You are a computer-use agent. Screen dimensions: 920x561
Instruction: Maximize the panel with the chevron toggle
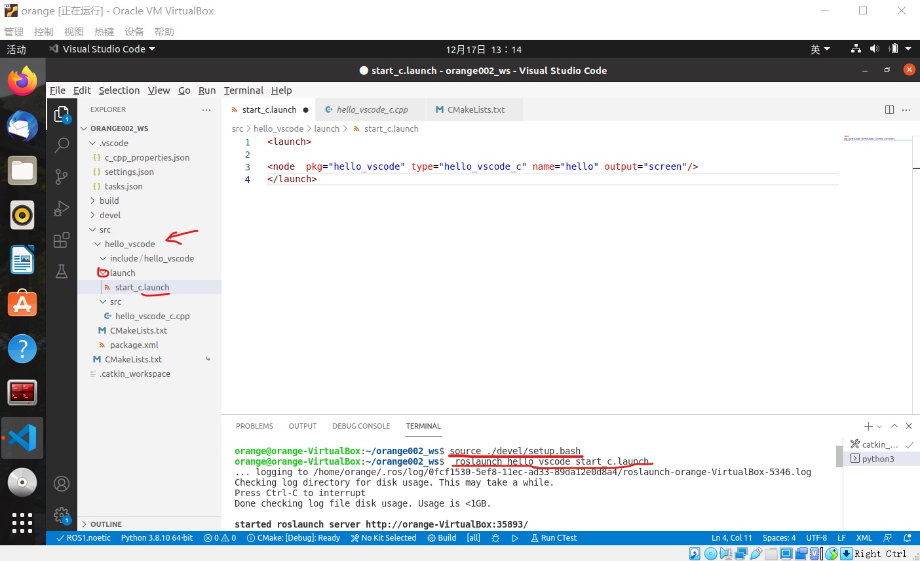click(894, 426)
